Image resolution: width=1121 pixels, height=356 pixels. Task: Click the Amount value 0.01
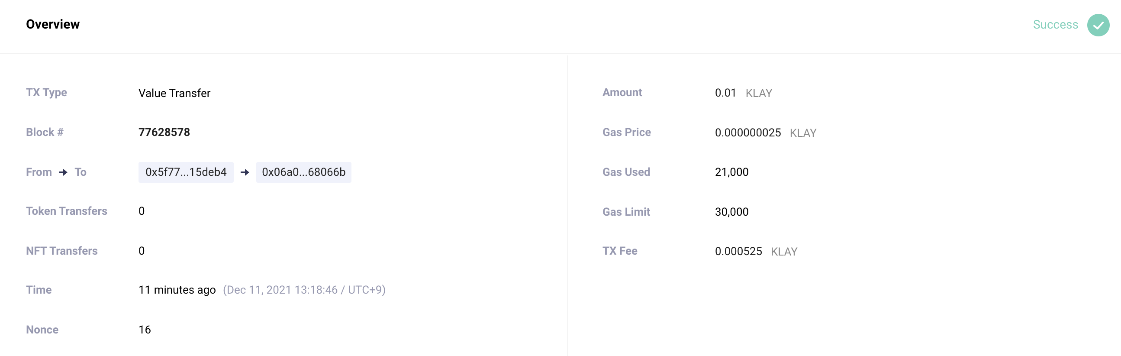tap(725, 93)
